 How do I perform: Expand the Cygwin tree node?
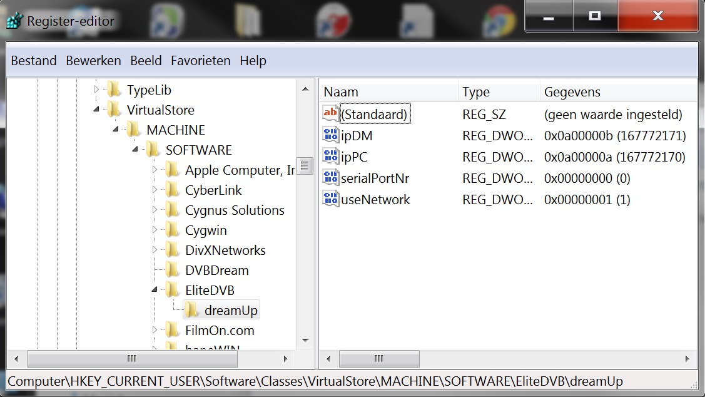[155, 230]
